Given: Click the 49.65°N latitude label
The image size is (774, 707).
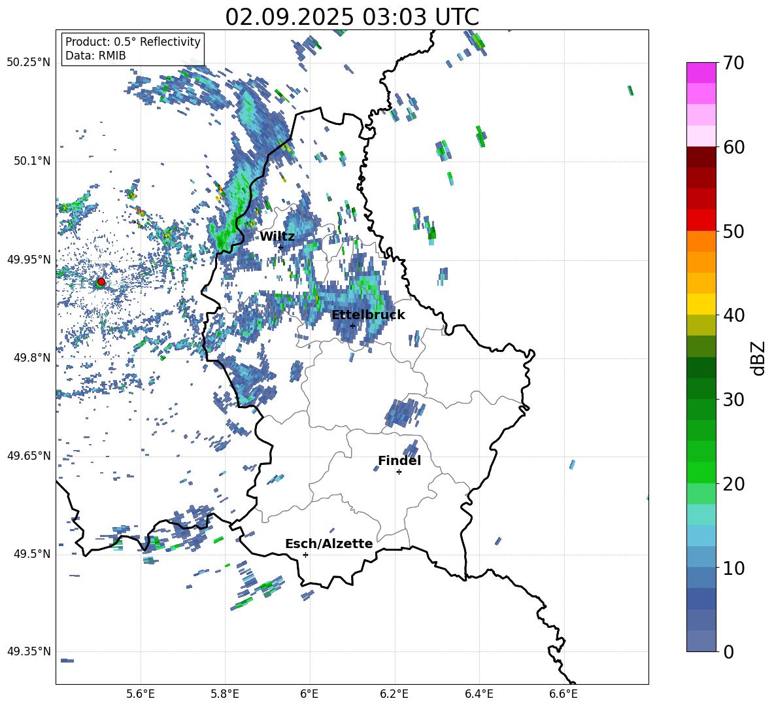Looking at the screenshot, I should pos(29,456).
